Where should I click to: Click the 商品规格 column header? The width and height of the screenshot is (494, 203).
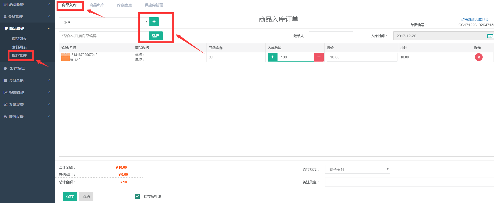(142, 48)
